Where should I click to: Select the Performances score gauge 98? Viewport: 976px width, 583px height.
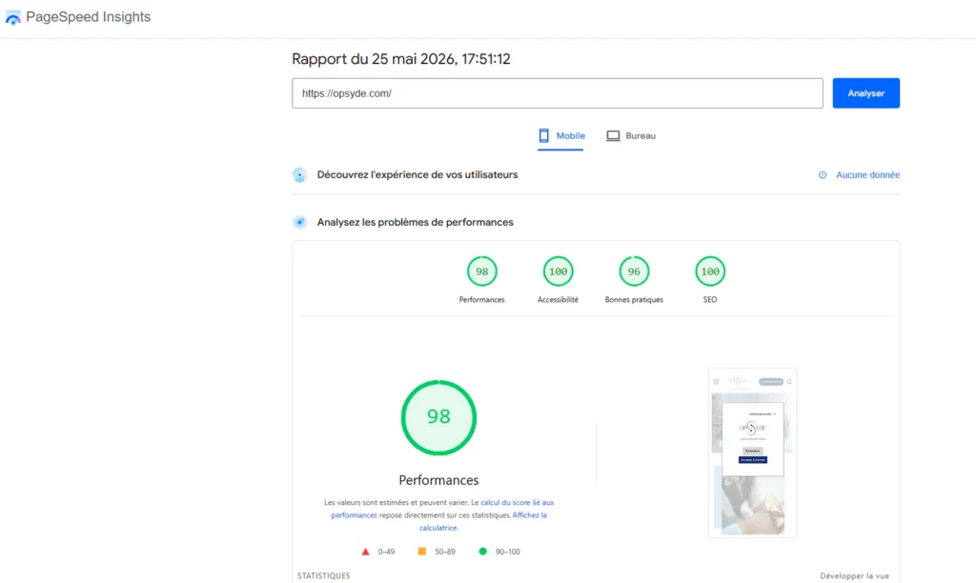click(x=481, y=271)
